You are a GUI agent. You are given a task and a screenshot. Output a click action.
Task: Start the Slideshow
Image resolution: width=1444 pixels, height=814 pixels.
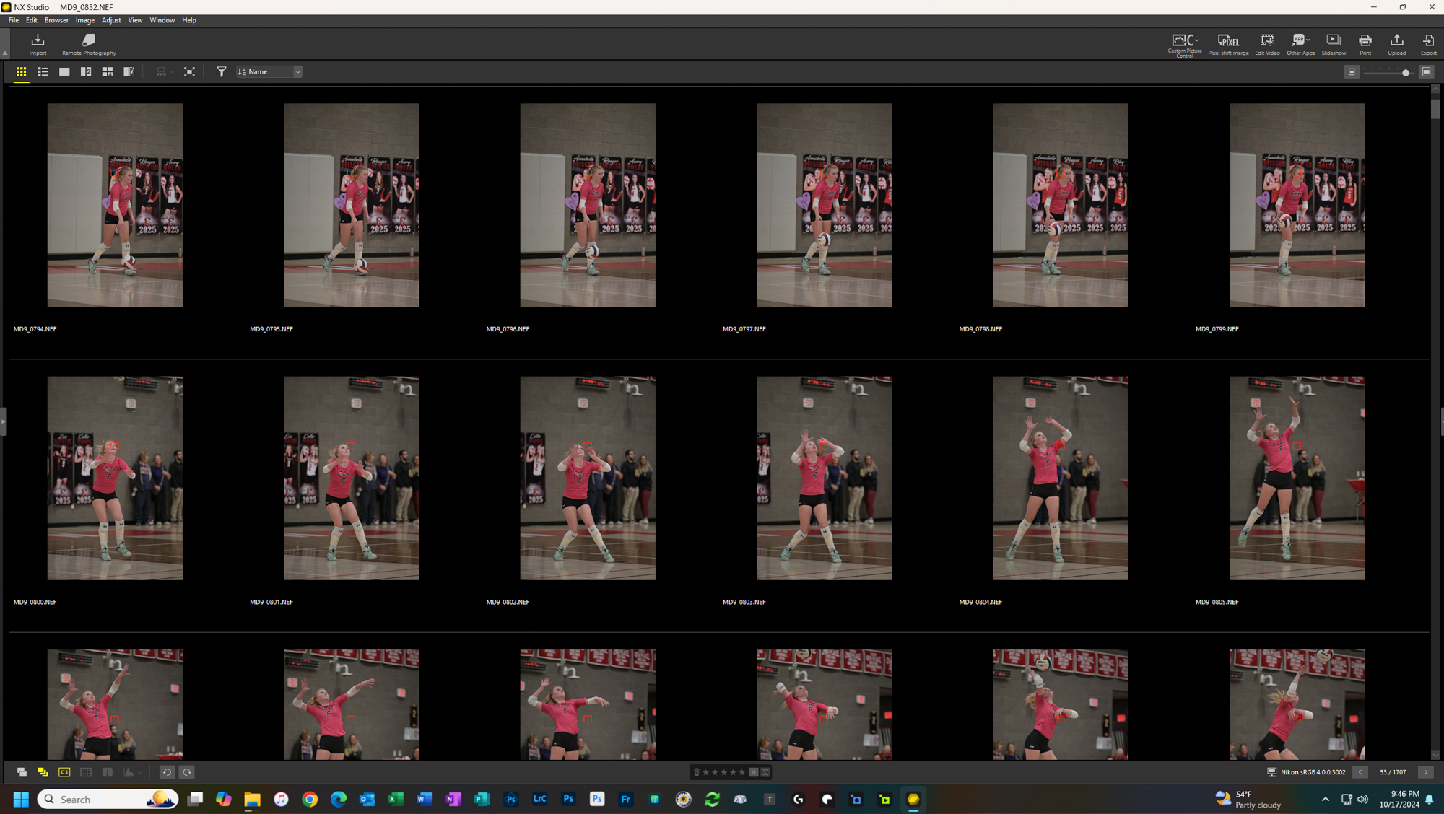click(x=1334, y=45)
